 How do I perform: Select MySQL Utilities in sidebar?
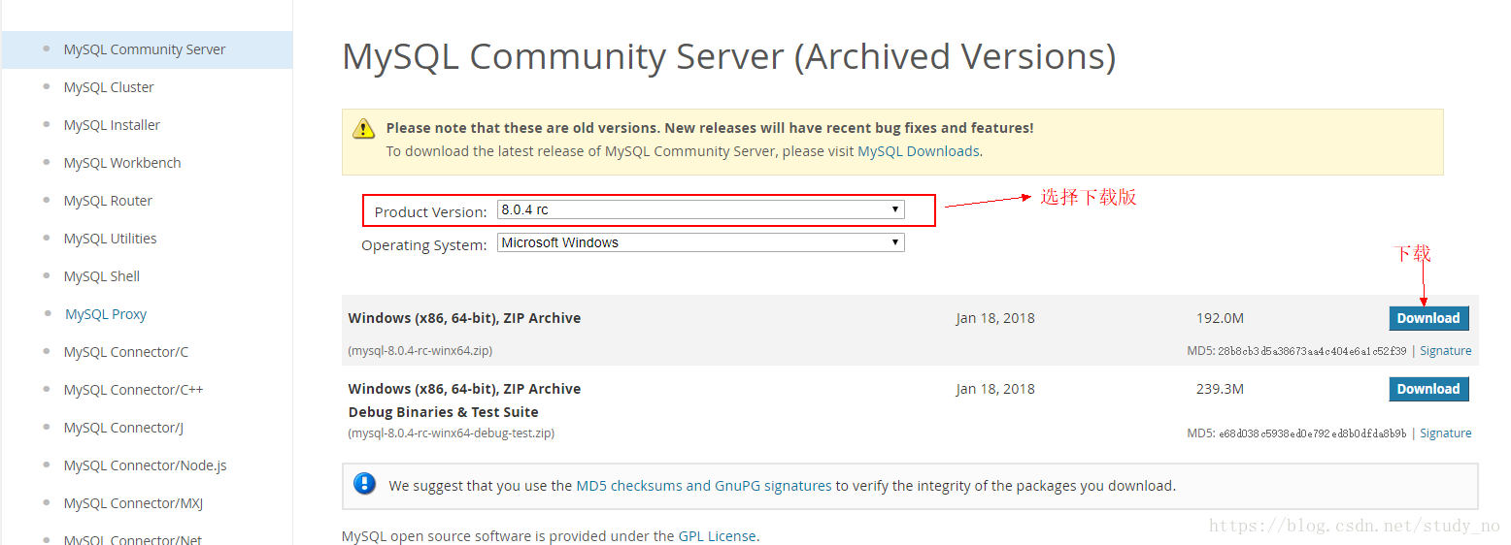pos(110,239)
